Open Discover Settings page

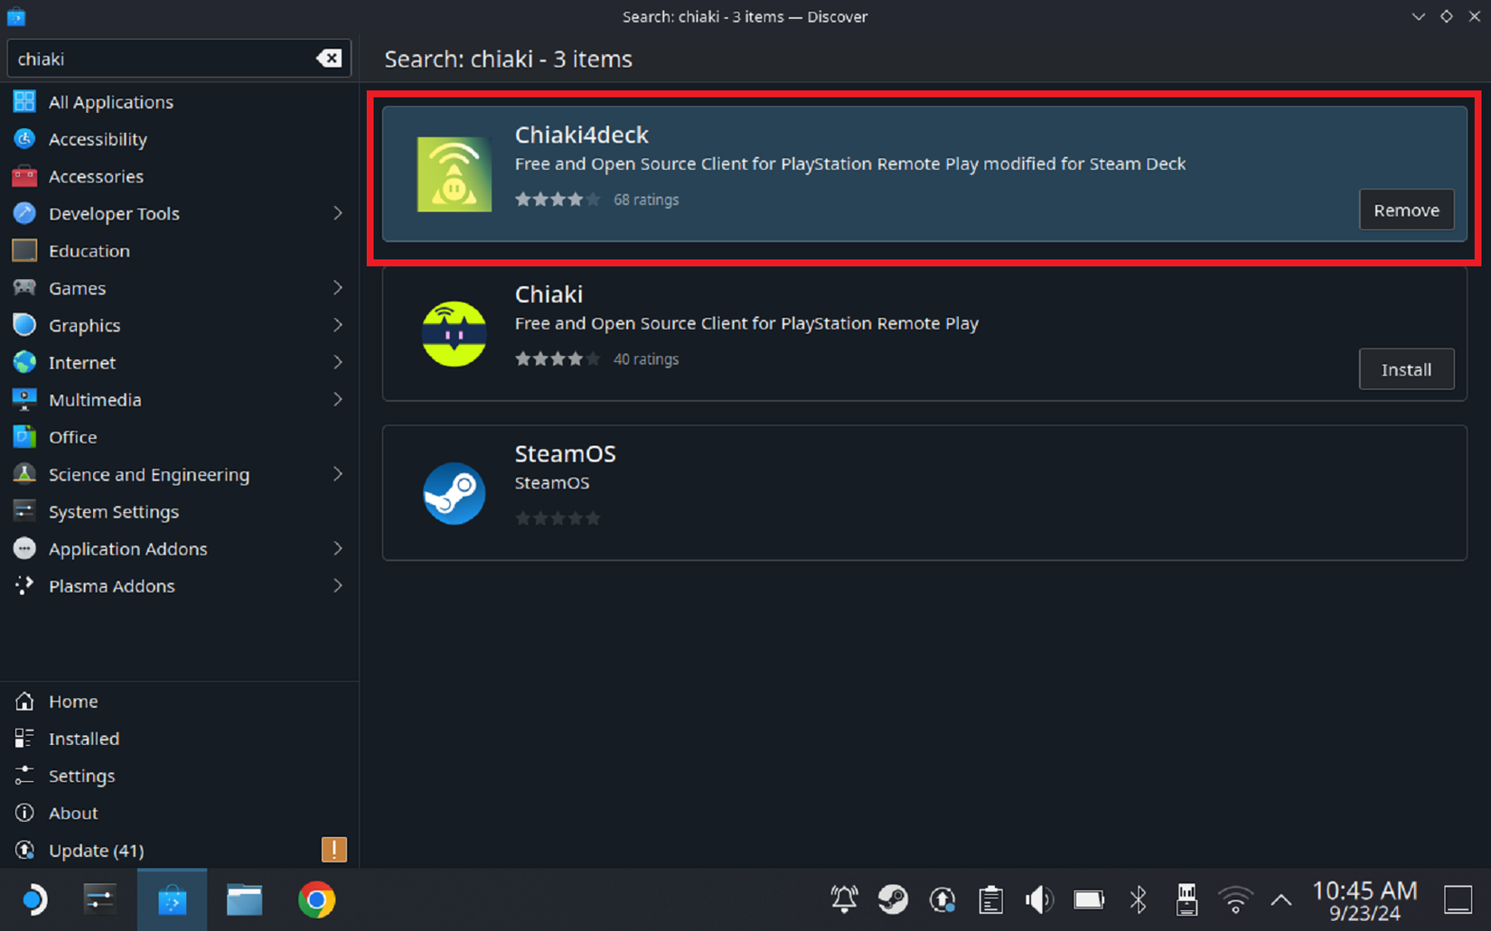tap(179, 776)
